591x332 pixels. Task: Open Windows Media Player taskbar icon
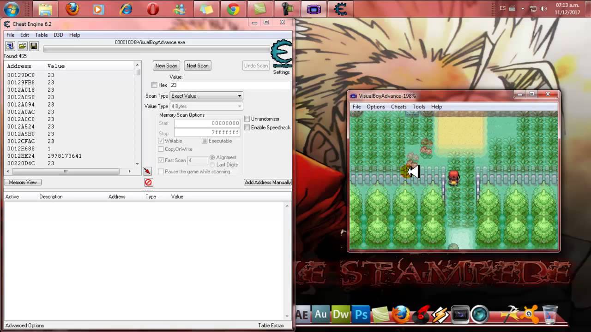coord(99,9)
